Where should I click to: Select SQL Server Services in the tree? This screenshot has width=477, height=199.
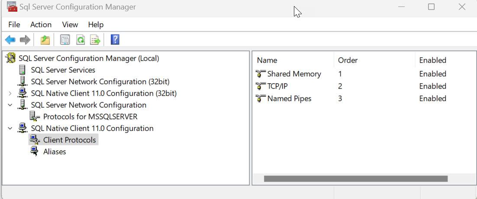pyautogui.click(x=63, y=70)
